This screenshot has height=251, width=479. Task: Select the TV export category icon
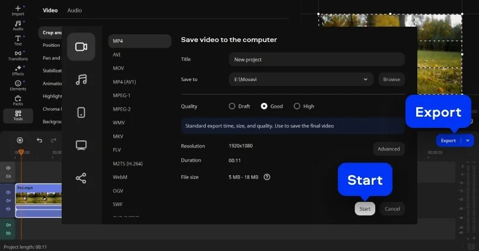click(81, 145)
